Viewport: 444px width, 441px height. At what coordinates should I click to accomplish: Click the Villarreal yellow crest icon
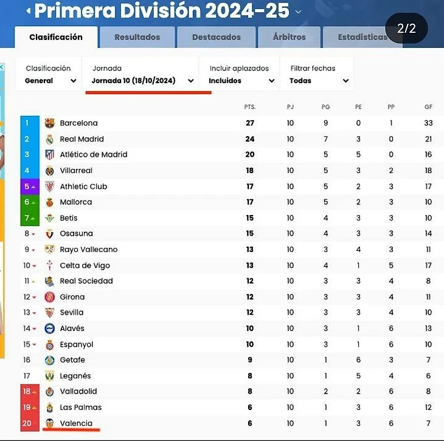tap(50, 171)
